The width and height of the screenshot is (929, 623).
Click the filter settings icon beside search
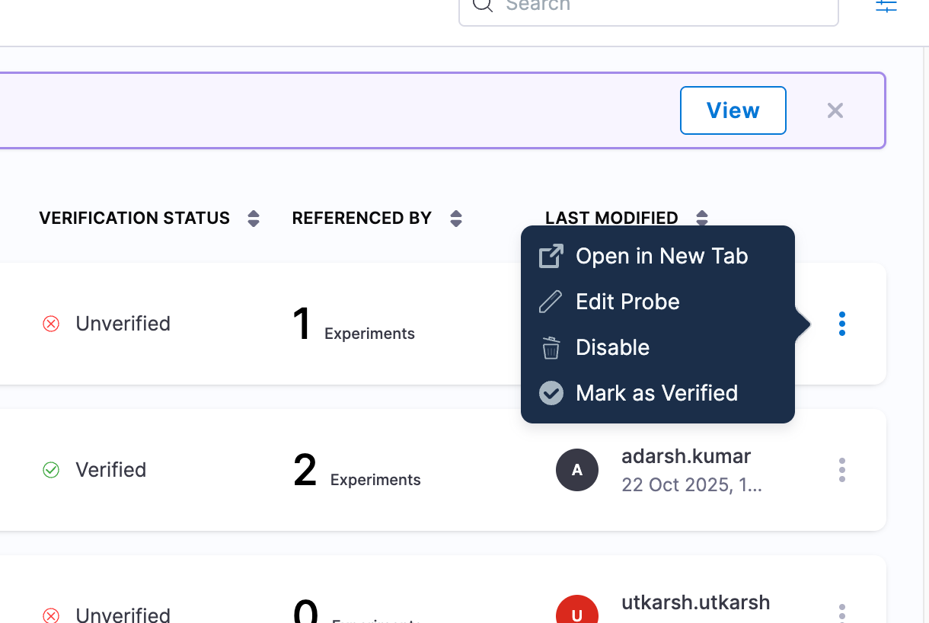click(x=886, y=6)
